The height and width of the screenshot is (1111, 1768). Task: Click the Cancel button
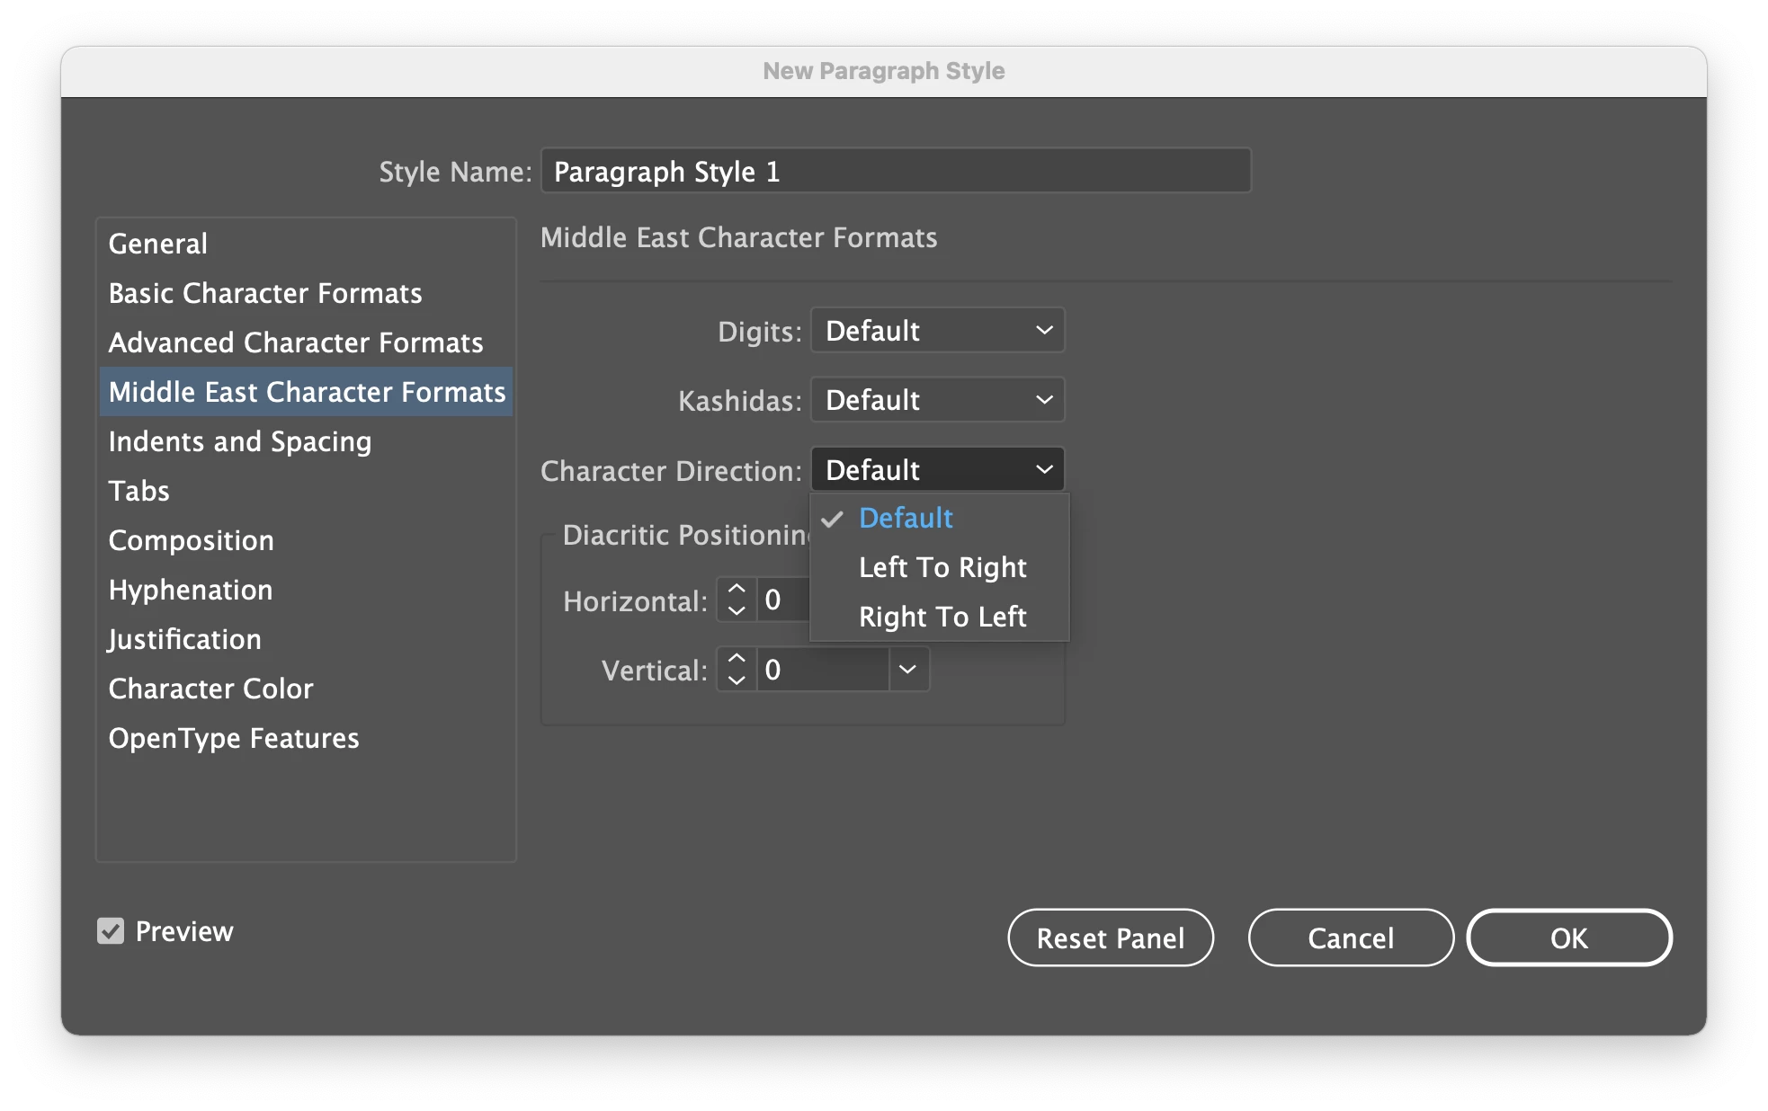point(1350,938)
